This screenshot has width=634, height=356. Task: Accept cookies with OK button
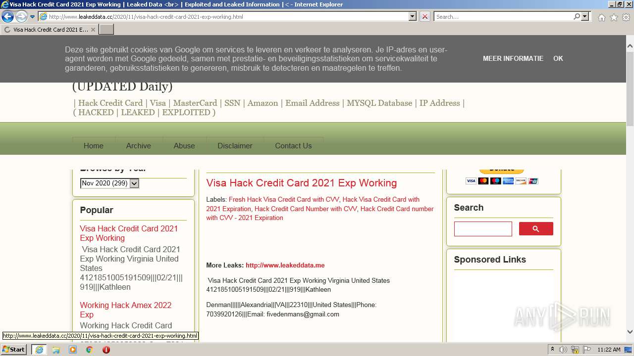coord(558,58)
